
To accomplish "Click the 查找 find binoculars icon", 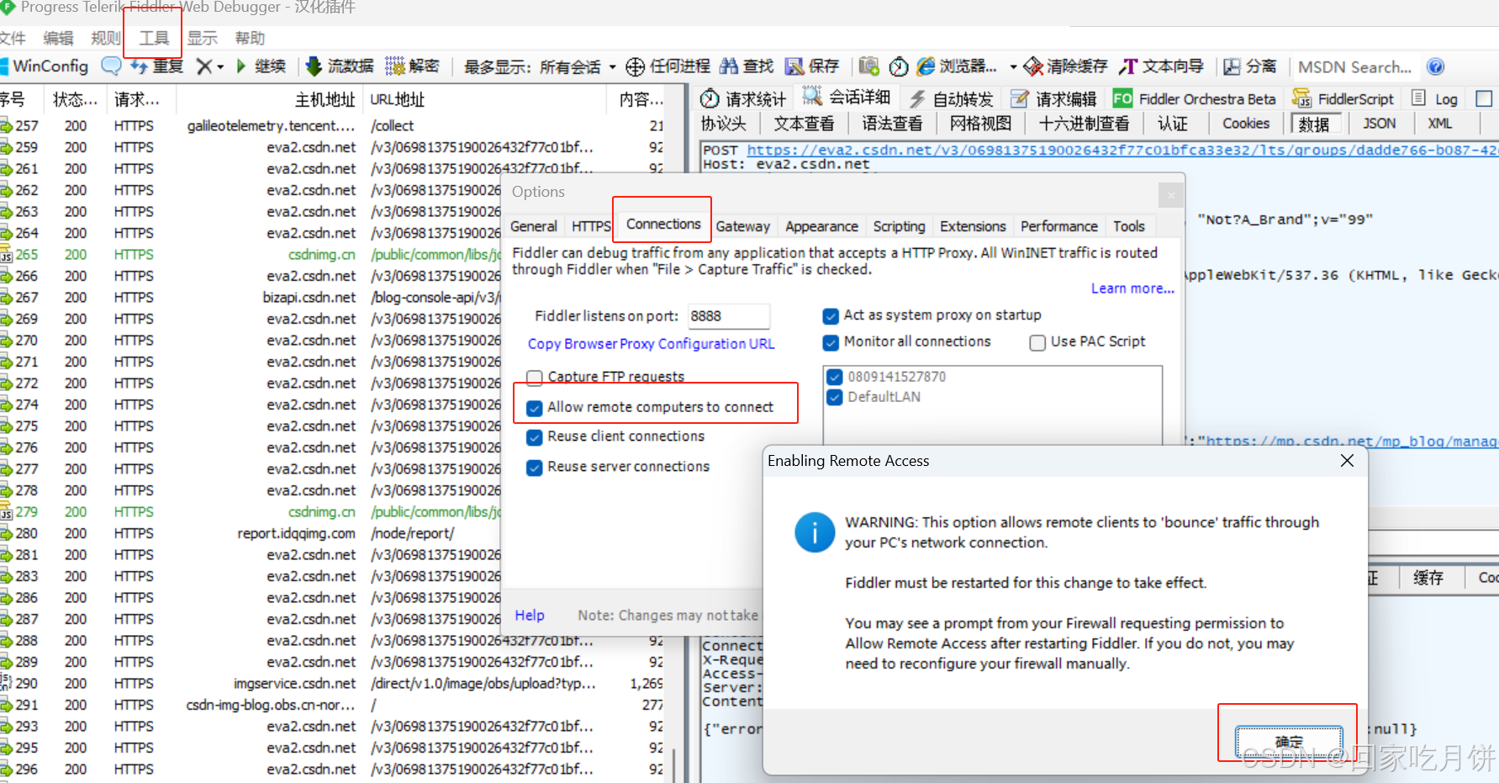I will pos(747,66).
